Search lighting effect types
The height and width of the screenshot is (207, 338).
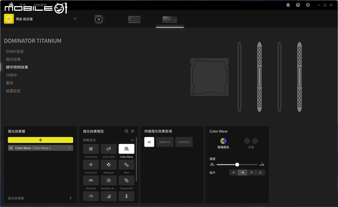126,131
